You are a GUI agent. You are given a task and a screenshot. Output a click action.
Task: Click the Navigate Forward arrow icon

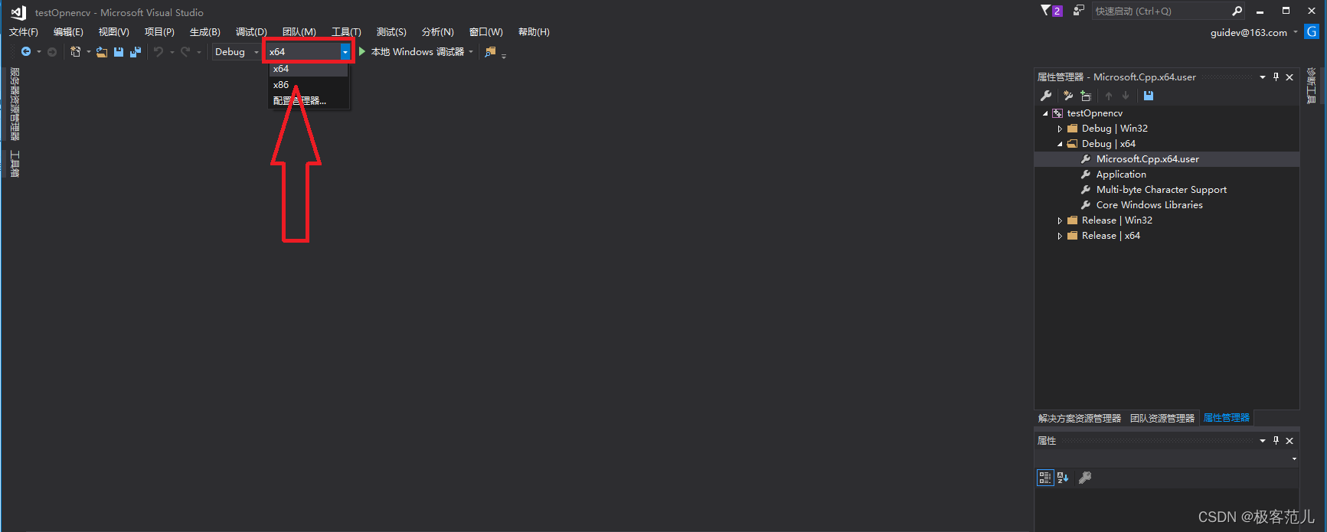pos(52,52)
